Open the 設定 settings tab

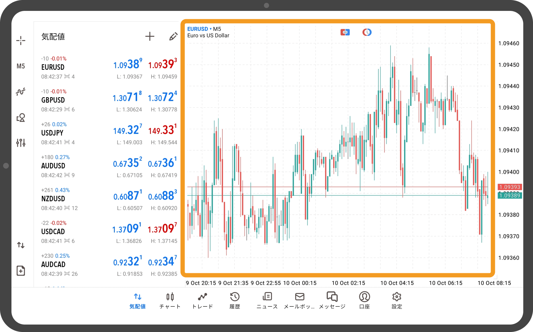[x=397, y=301]
